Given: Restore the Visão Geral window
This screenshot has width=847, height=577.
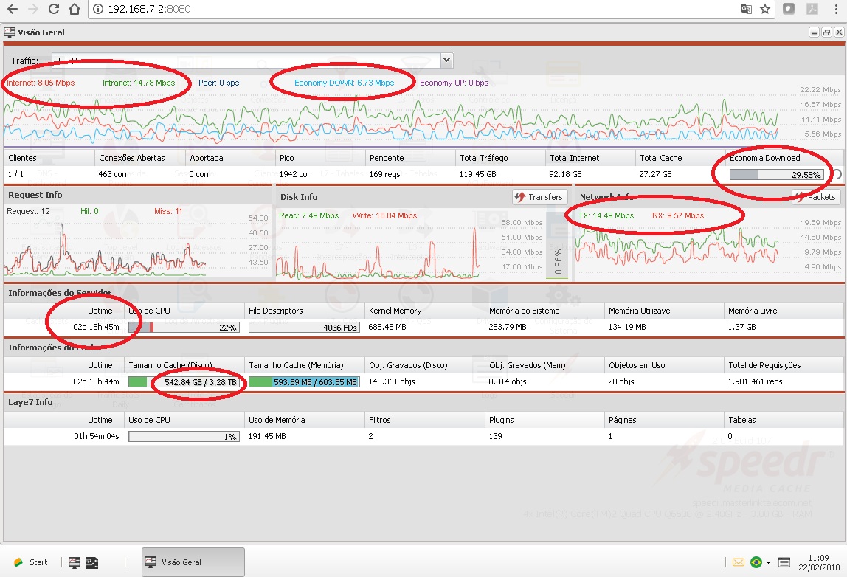Looking at the screenshot, I should tap(826, 32).
